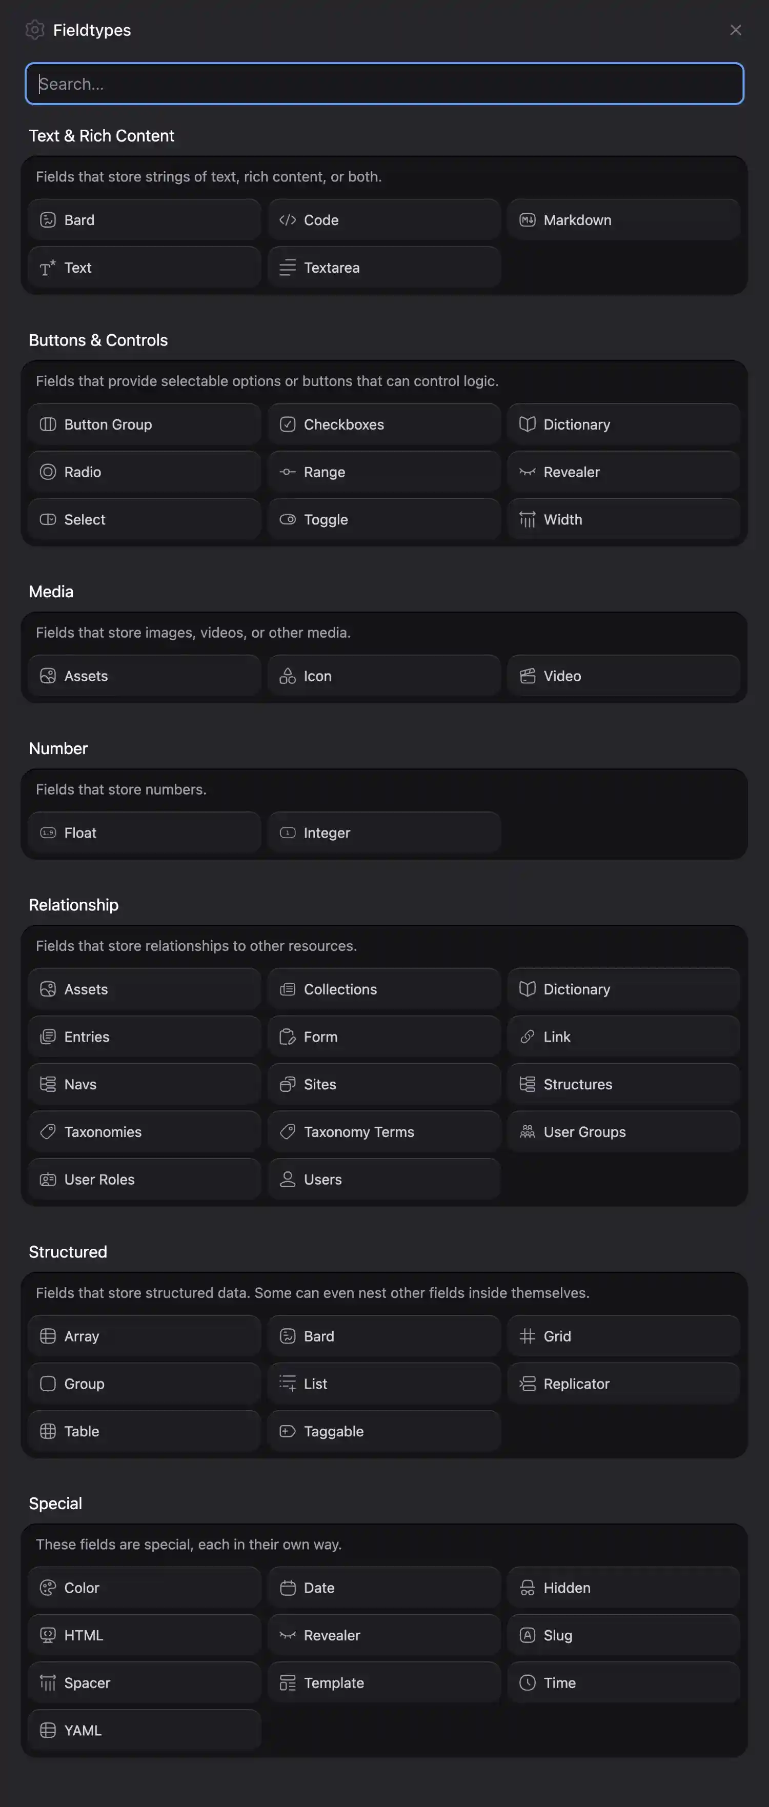
Task: Click the Integer fieldtype icon
Action: point(288,833)
